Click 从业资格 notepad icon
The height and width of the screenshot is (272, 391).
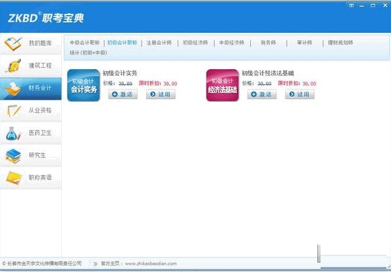(13, 111)
